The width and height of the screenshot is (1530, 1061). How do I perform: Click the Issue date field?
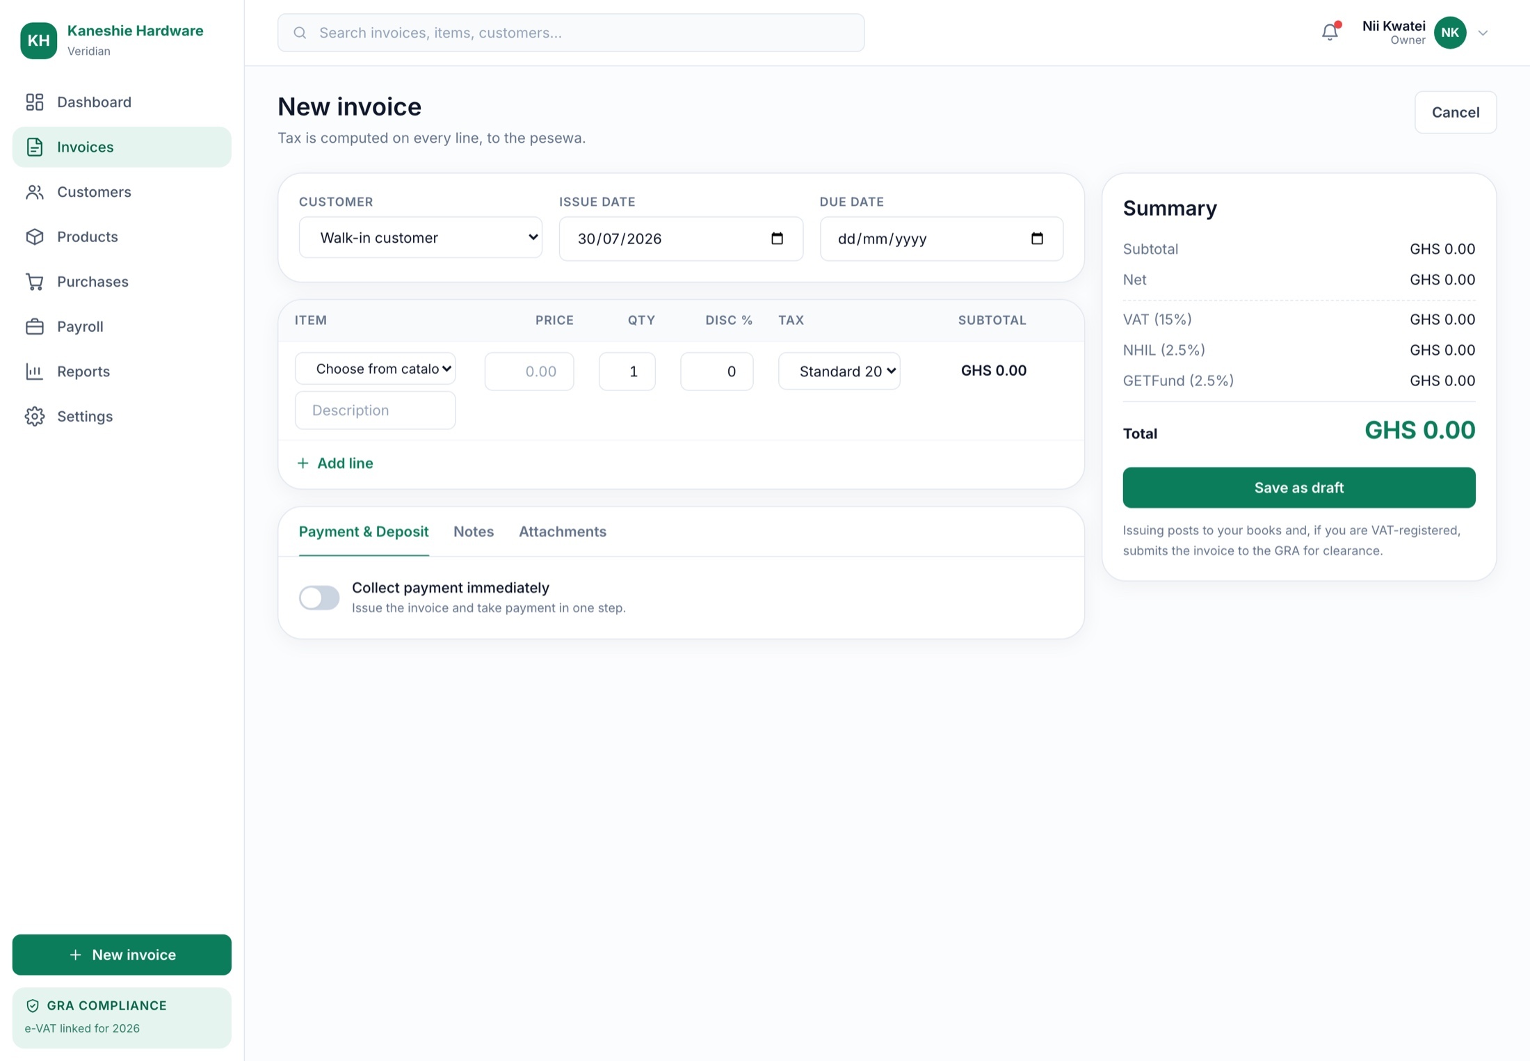681,239
